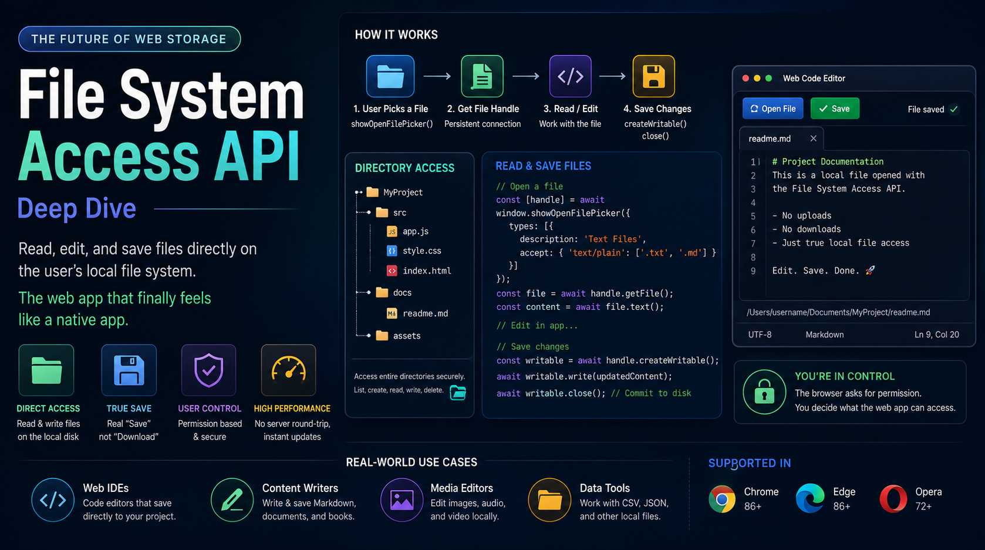Image resolution: width=985 pixels, height=550 pixels.
Task: Click the 'Deep Dive' subtitle
Action: tap(77, 208)
